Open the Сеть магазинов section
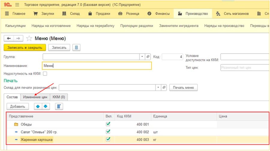Screen dimensions: 270x151 232,13
